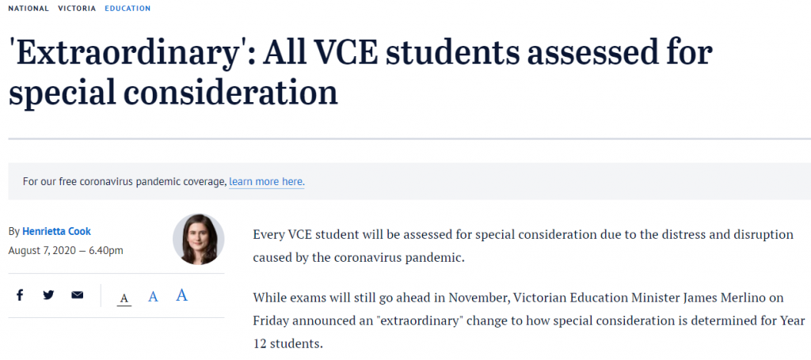Select the medium text size A

click(x=154, y=297)
